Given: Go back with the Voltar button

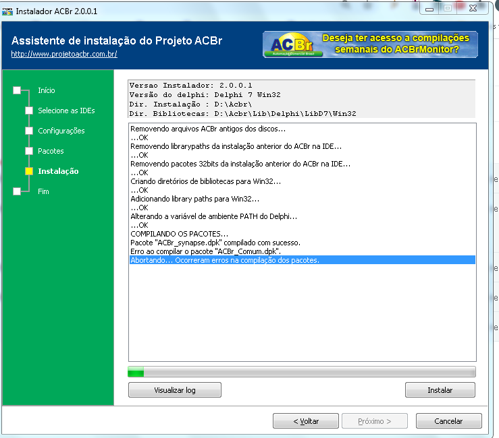Looking at the screenshot, I should click(306, 421).
